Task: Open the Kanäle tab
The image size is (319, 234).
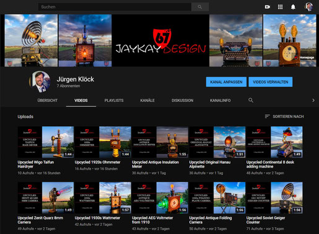Action: (147, 101)
